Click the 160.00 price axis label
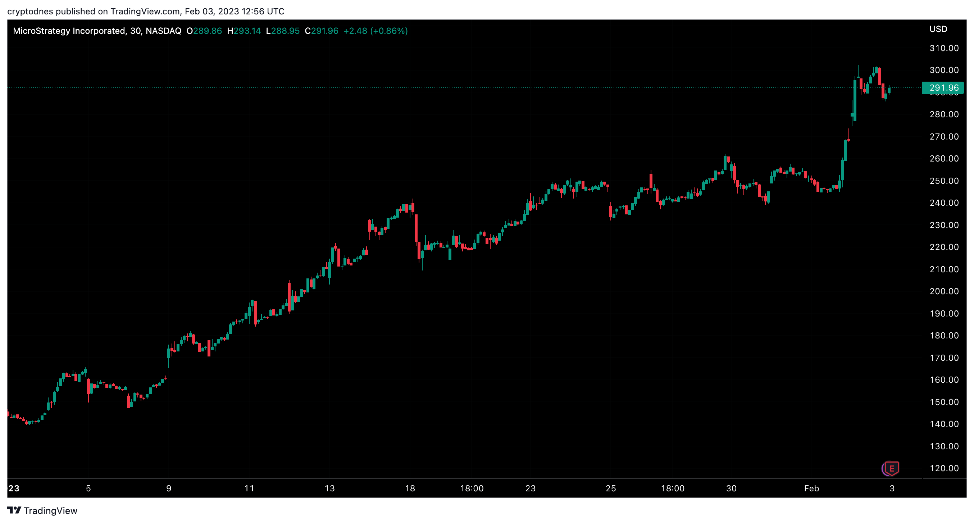Image resolution: width=974 pixels, height=523 pixels. coord(944,380)
